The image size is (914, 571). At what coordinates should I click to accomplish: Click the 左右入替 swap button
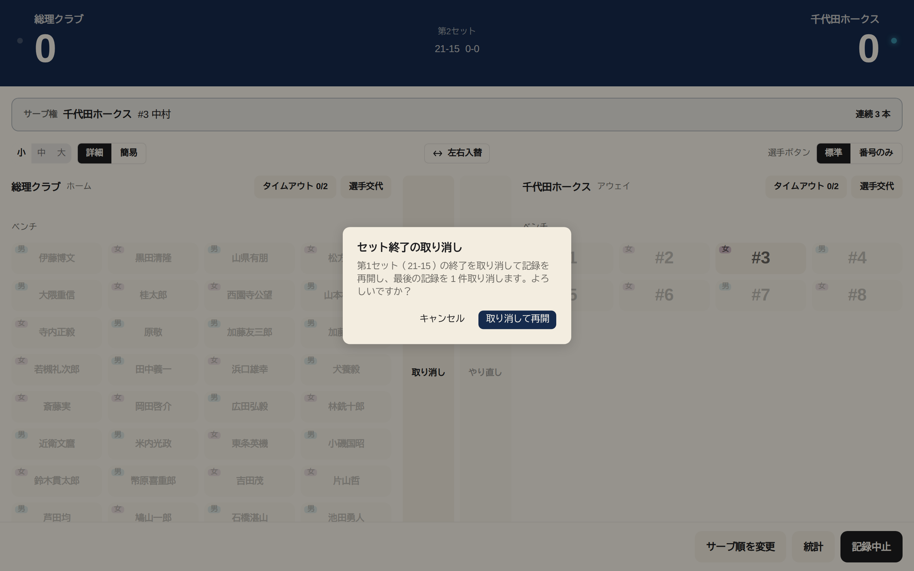(x=457, y=153)
